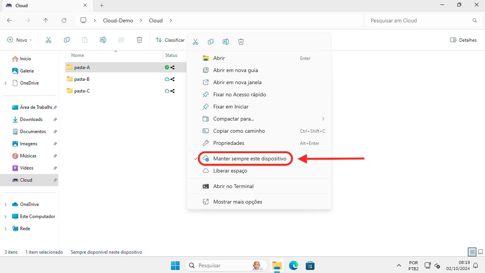Viewport: 485px width, 273px height.
Task: Select Mostrar mais opções
Action: [238, 202]
